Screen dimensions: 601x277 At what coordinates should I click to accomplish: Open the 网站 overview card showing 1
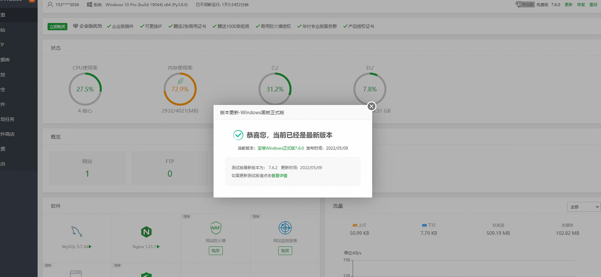tap(87, 168)
